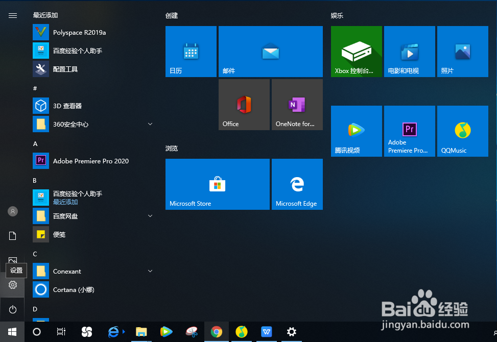
Task: Click the C section letter header
Action: [x=35, y=254]
